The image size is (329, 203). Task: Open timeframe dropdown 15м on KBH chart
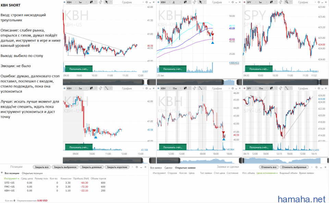pos(177,88)
